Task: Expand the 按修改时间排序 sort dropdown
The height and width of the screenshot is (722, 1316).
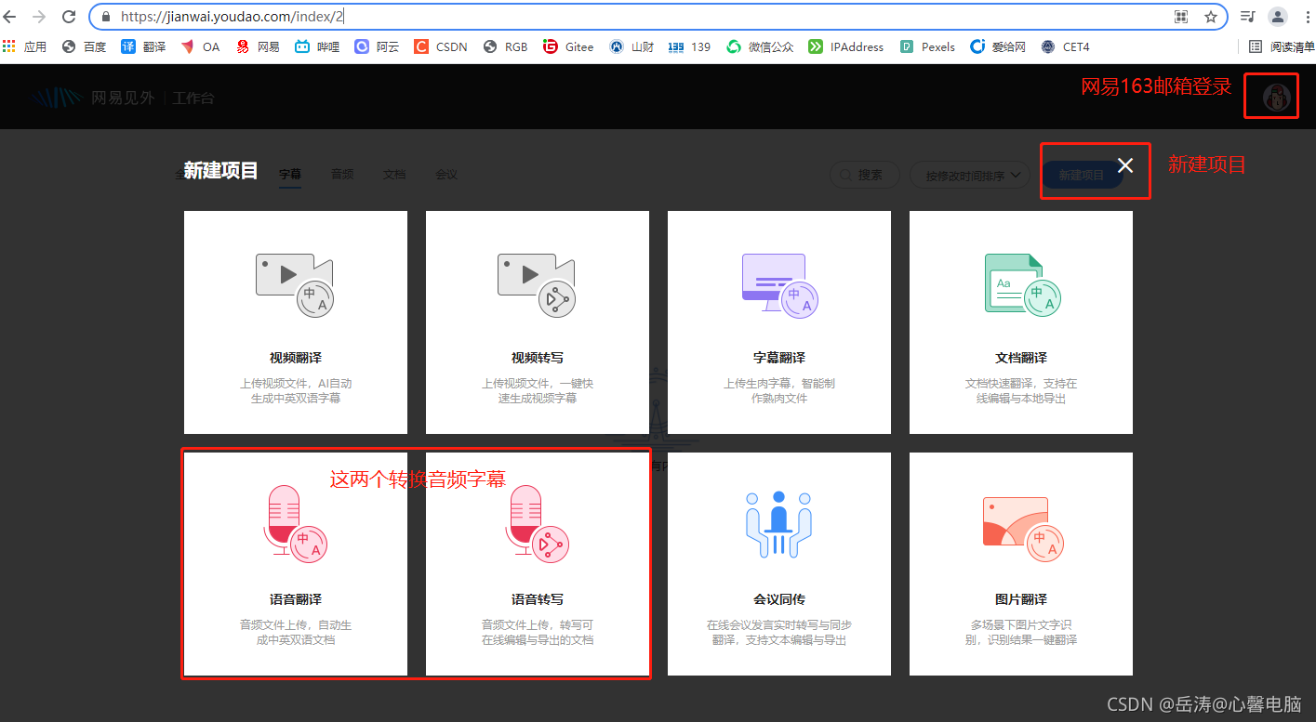Action: 970,175
